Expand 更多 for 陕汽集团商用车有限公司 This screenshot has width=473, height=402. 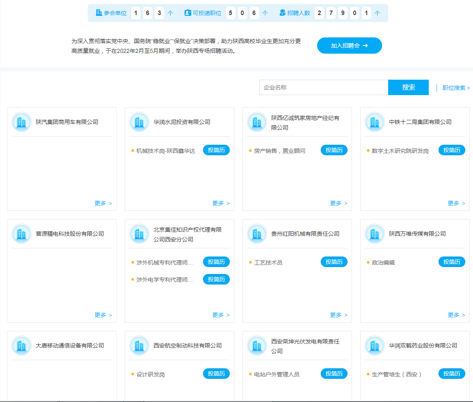point(103,203)
